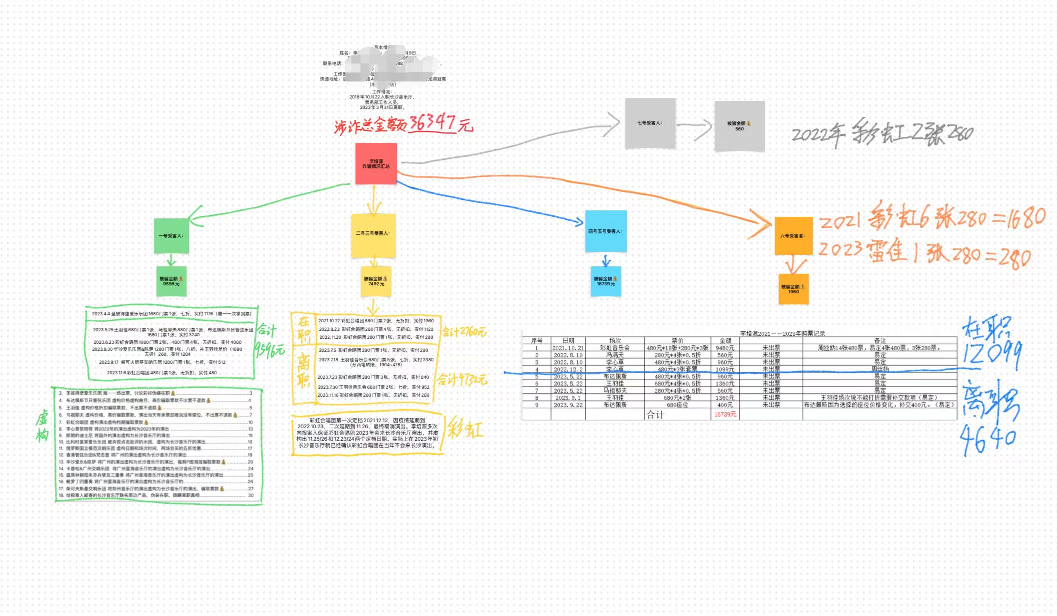Screen dimensions: 1057x616
Task: Select the orange '被骗金额 1960' sticky note
Action: 793,289
